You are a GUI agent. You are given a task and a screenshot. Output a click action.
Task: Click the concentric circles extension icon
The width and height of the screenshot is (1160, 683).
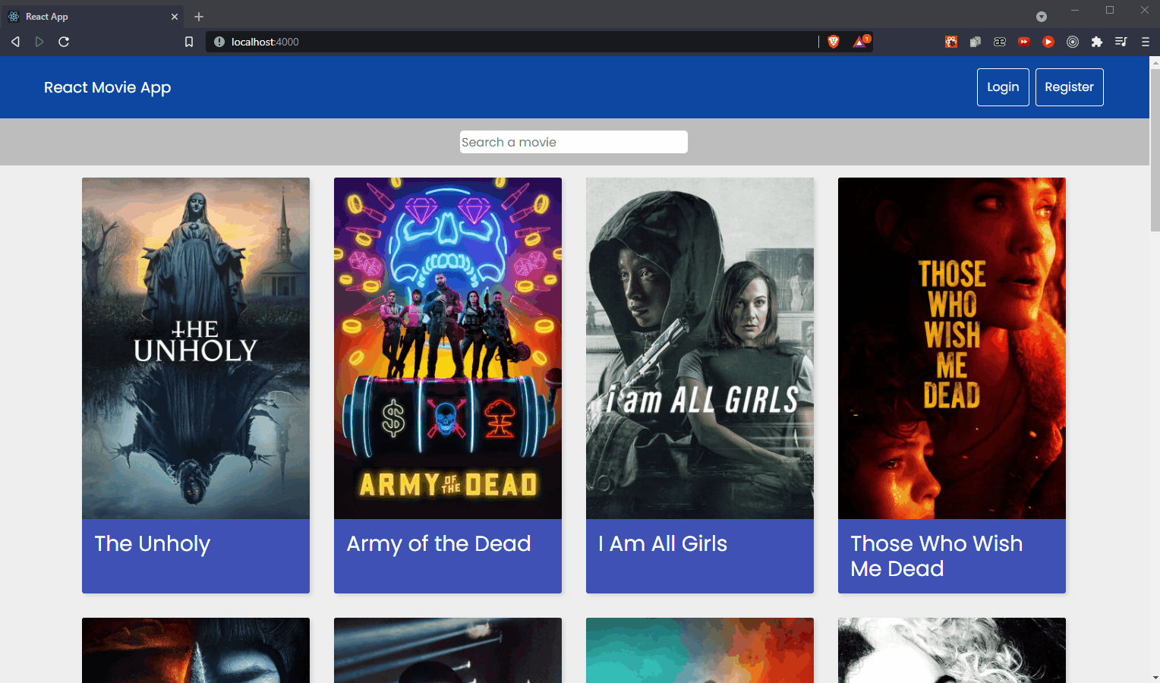tap(1073, 42)
